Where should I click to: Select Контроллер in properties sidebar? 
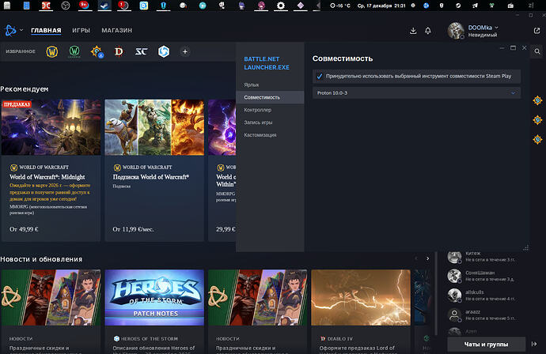click(259, 110)
